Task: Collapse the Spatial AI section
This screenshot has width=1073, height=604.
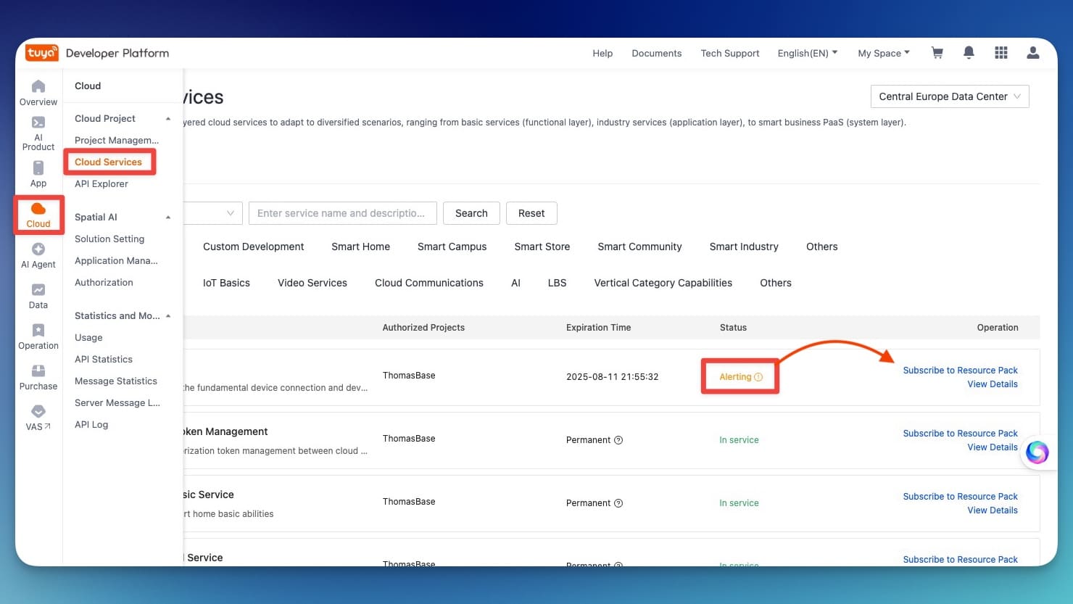Action: point(168,218)
